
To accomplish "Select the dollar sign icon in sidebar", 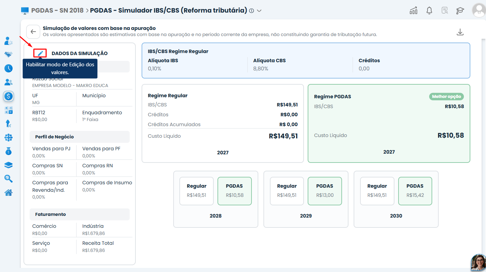I will (x=9, y=96).
